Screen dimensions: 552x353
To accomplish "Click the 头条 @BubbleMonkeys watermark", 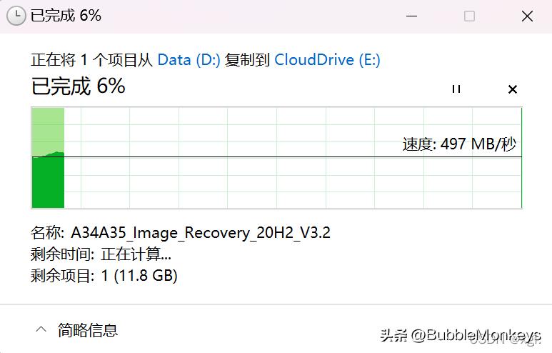I will pos(460,335).
